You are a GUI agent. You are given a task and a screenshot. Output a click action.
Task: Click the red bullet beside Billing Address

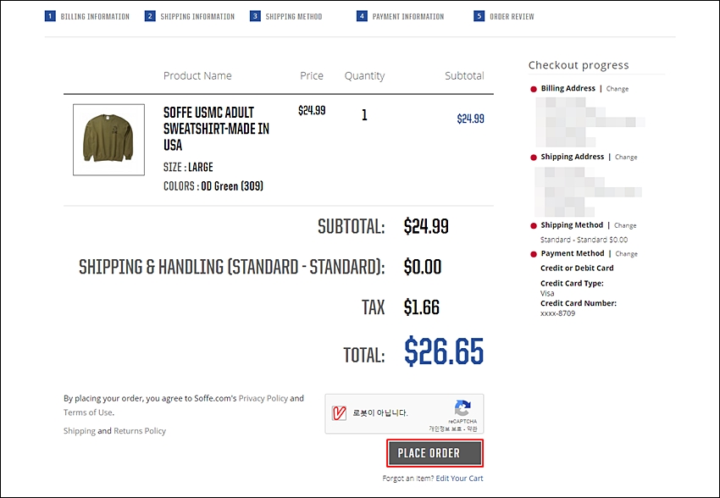point(534,89)
